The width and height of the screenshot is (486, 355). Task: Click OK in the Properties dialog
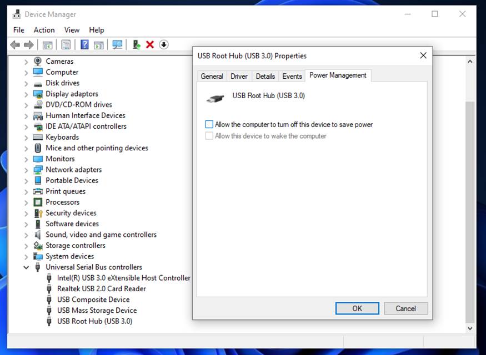pos(357,308)
